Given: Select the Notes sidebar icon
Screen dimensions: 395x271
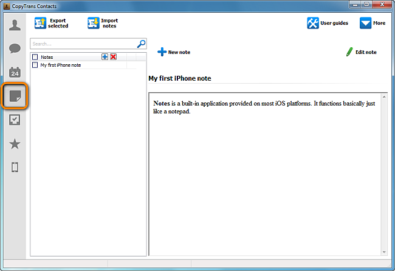Looking at the screenshot, I should [x=15, y=96].
